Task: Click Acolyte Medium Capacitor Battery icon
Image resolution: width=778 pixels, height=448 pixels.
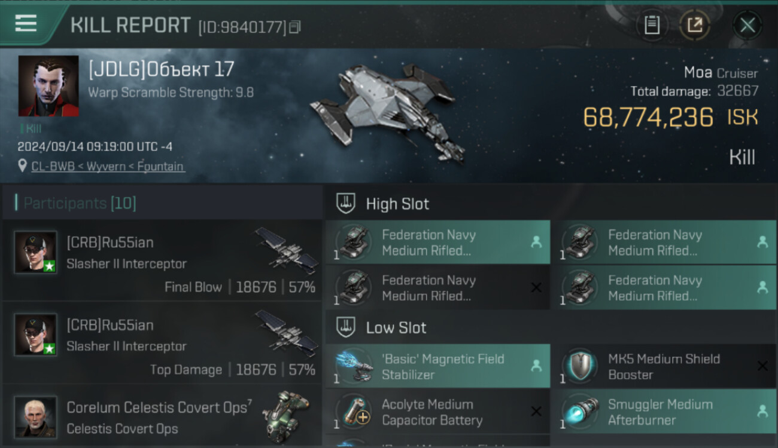Action: click(x=354, y=412)
